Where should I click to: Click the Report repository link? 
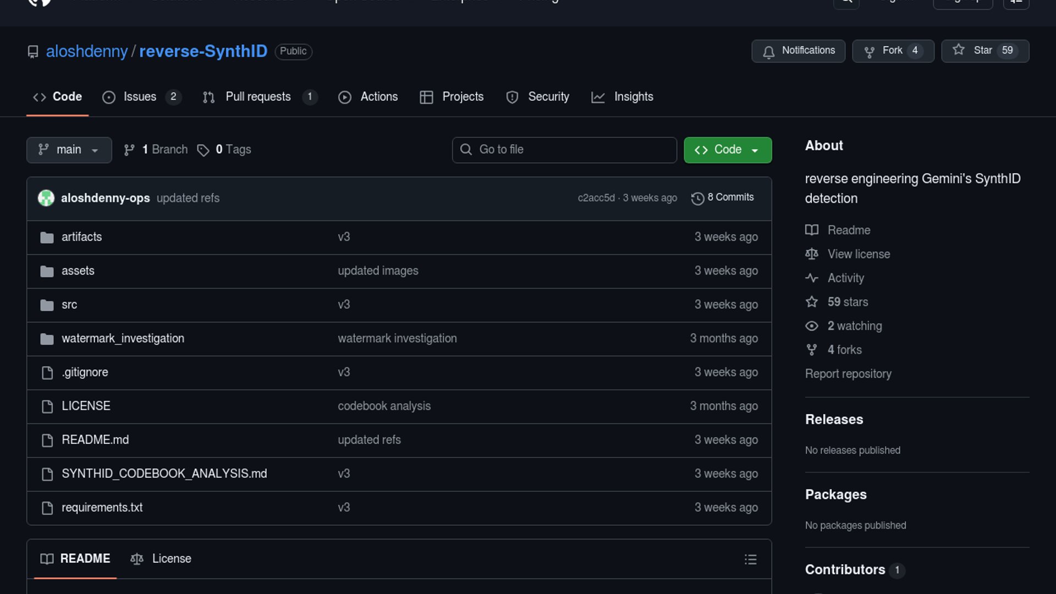click(x=848, y=374)
